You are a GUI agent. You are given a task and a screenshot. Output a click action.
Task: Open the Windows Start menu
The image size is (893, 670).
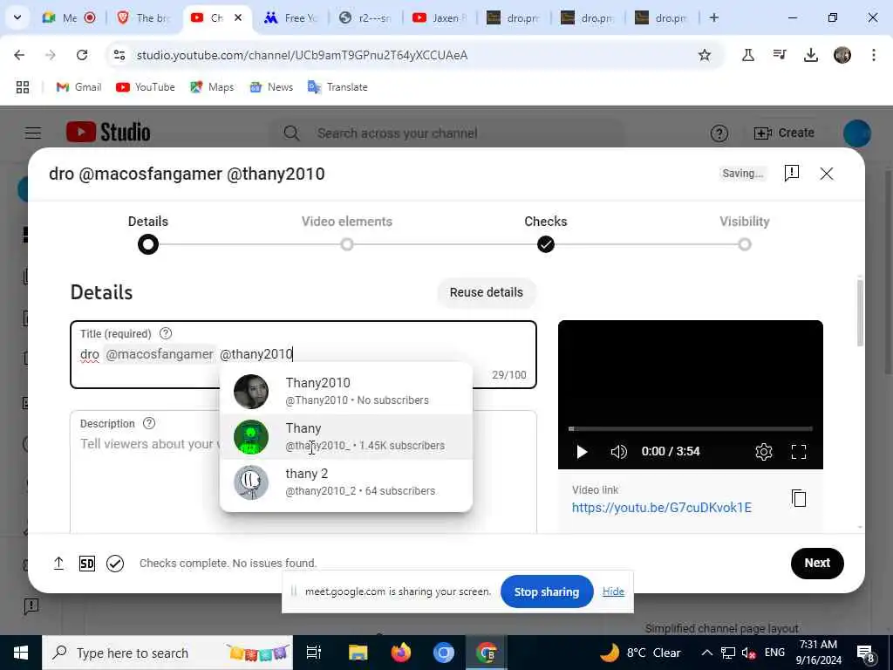(21, 653)
